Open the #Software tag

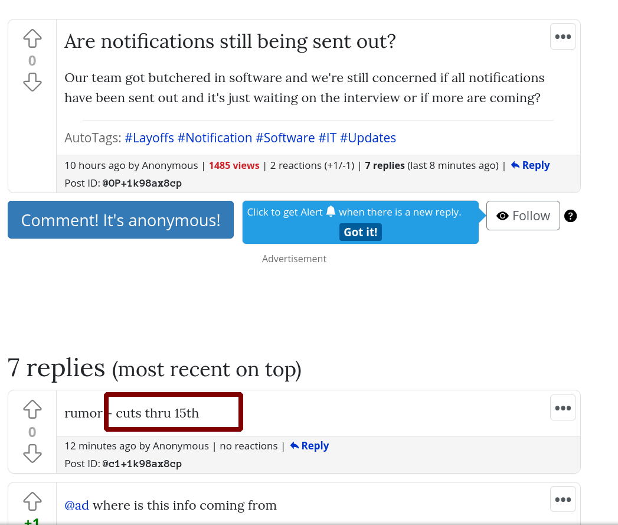(x=285, y=138)
